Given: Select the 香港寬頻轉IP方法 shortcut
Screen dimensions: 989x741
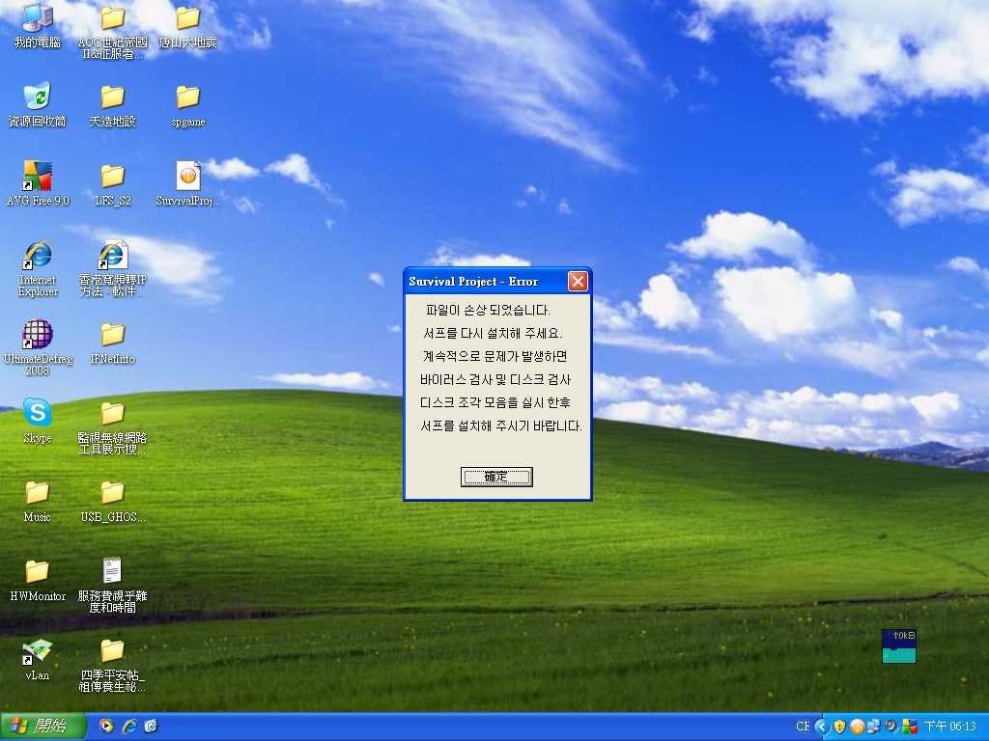Looking at the screenshot, I should 112,268.
